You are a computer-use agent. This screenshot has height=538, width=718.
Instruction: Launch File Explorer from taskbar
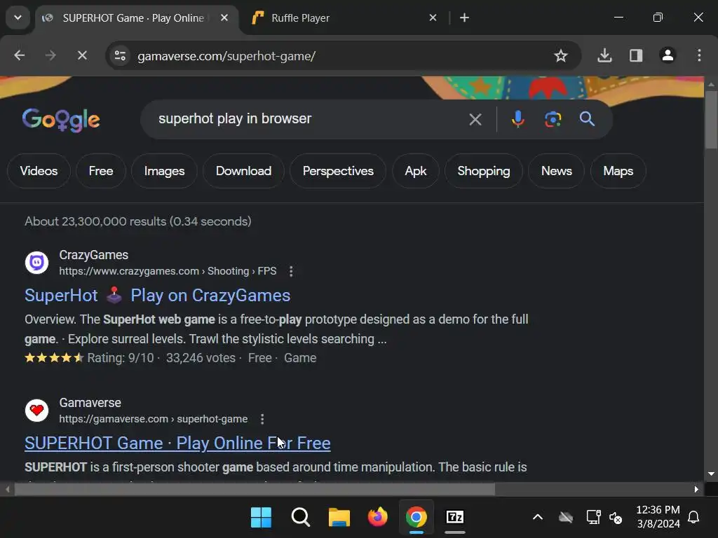click(339, 518)
